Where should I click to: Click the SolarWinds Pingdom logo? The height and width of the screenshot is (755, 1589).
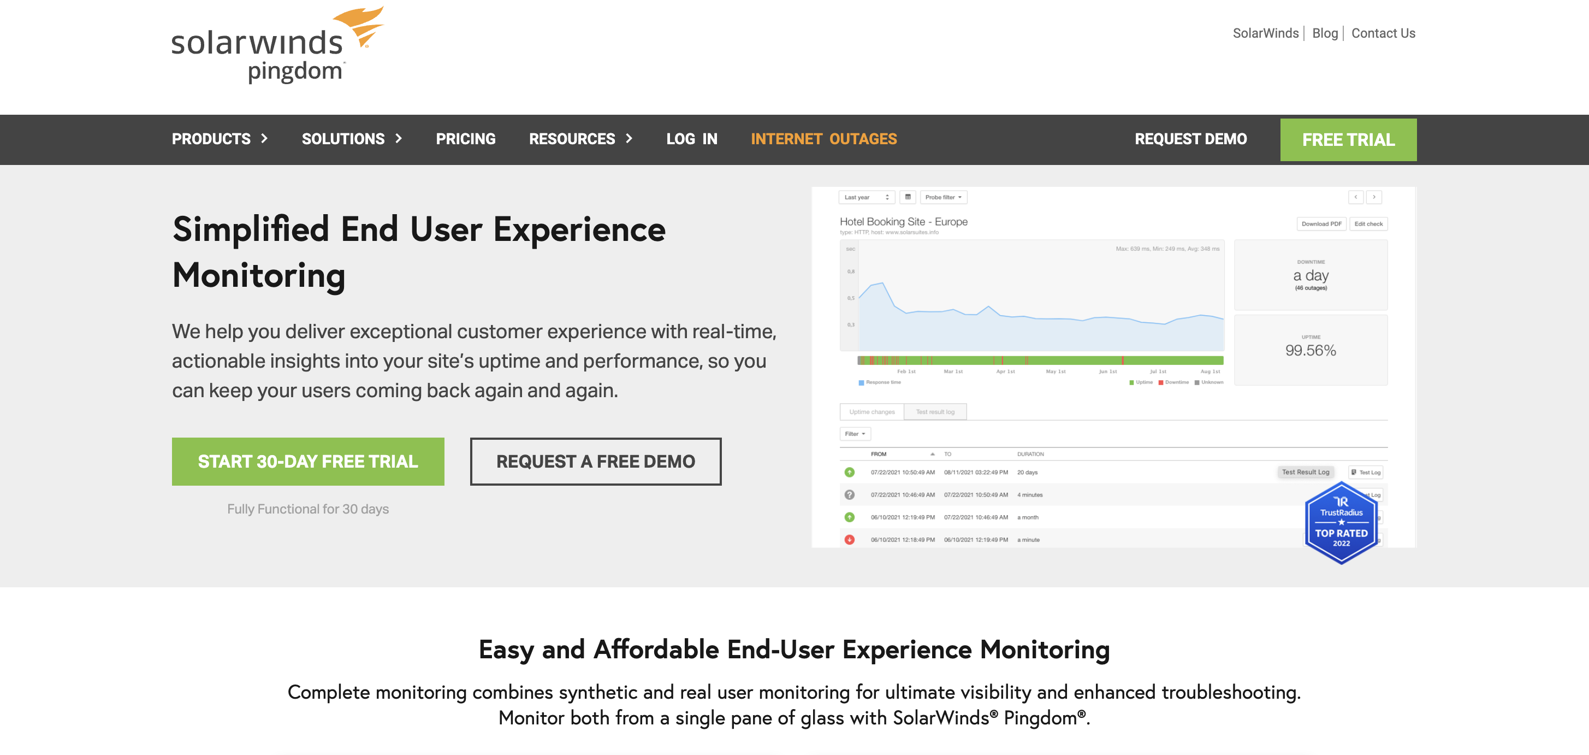(277, 46)
